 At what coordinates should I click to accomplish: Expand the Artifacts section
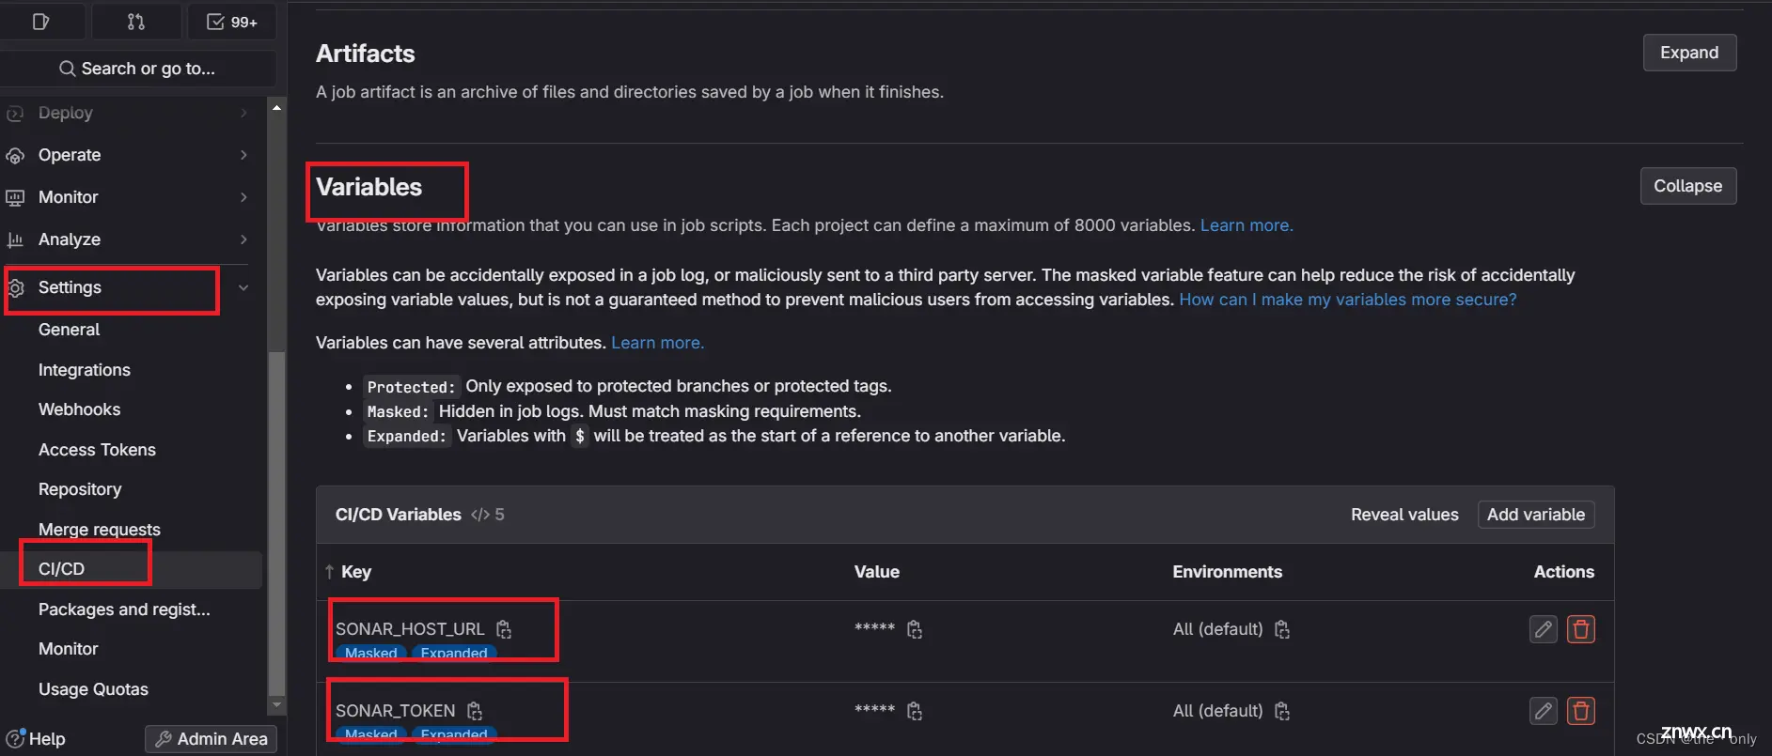coord(1689,53)
